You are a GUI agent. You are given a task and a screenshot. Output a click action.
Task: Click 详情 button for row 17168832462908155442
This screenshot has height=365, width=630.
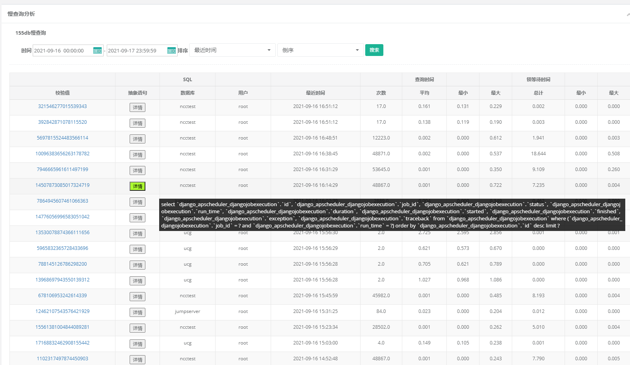tap(138, 344)
